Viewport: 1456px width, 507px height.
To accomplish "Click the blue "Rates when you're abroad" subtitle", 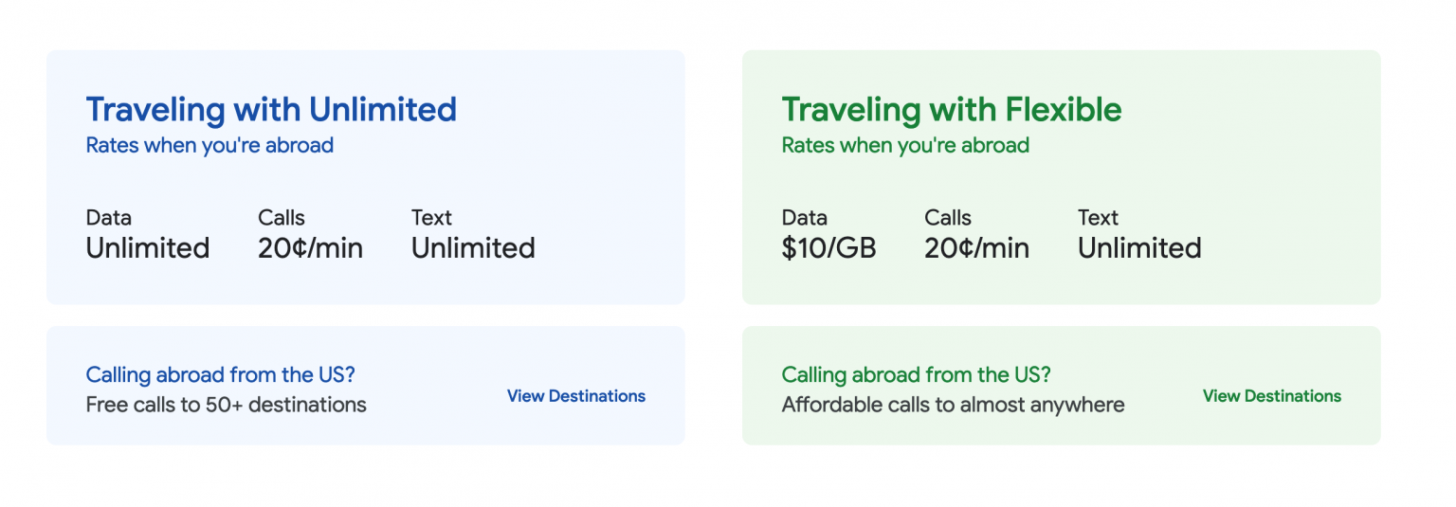I will point(209,146).
